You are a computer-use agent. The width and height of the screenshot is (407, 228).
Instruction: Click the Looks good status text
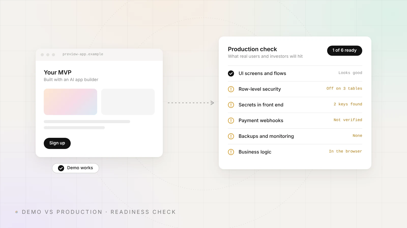(350, 73)
